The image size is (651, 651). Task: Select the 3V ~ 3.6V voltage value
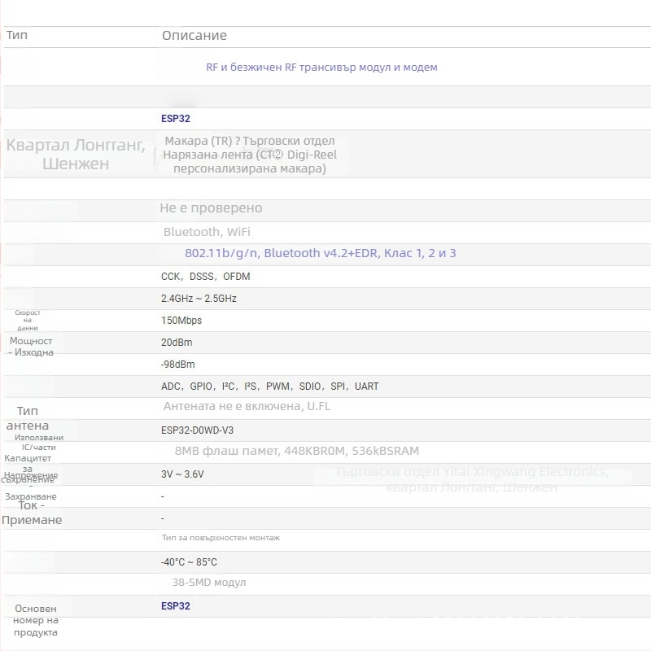pos(182,474)
